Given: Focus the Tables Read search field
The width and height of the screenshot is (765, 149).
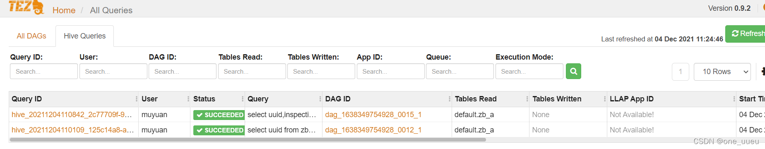Looking at the screenshot, I should [x=252, y=71].
